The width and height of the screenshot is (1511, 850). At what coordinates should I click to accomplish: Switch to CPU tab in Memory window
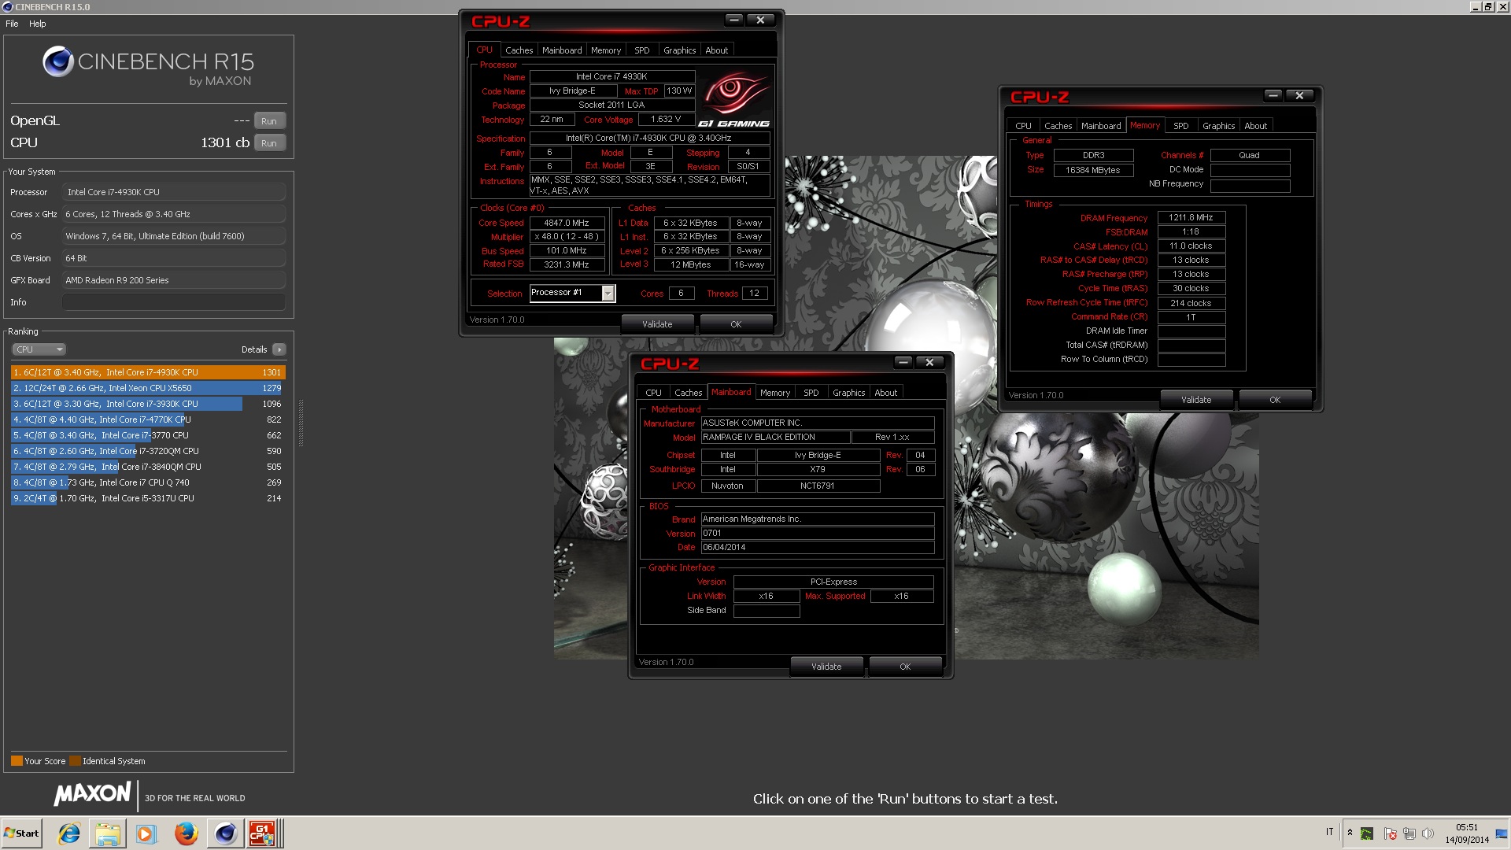click(1023, 126)
